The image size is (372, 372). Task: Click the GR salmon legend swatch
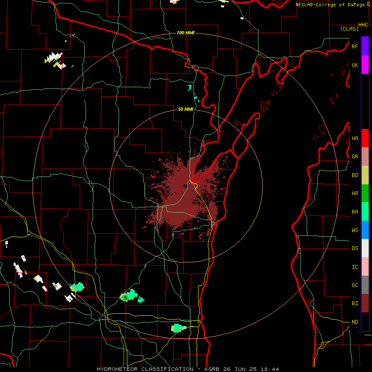tap(365, 156)
